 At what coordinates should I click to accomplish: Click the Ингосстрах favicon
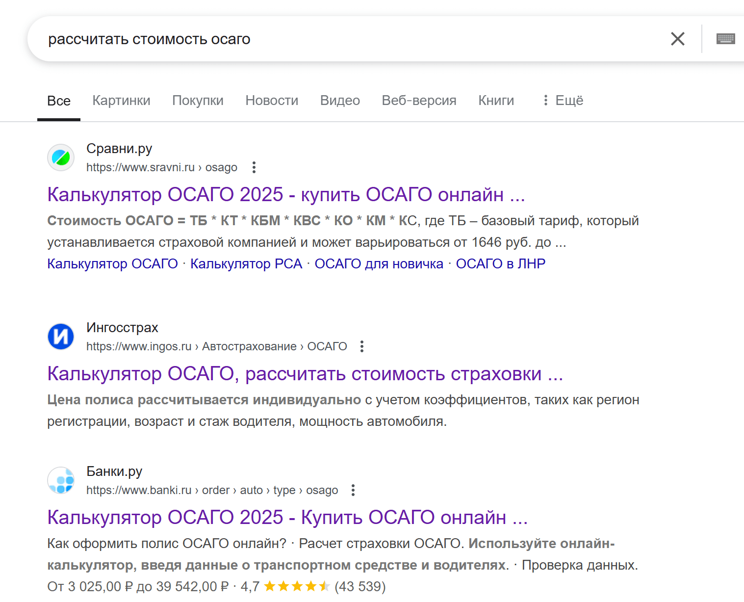[x=60, y=337]
